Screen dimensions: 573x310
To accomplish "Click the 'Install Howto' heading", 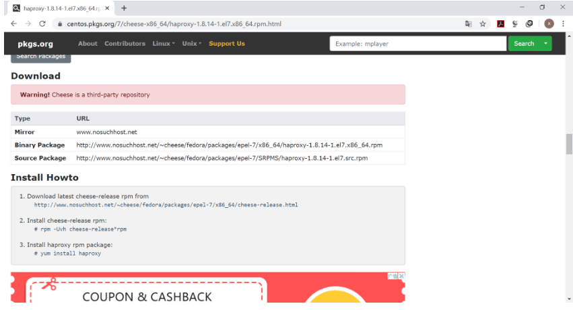I will click(44, 178).
